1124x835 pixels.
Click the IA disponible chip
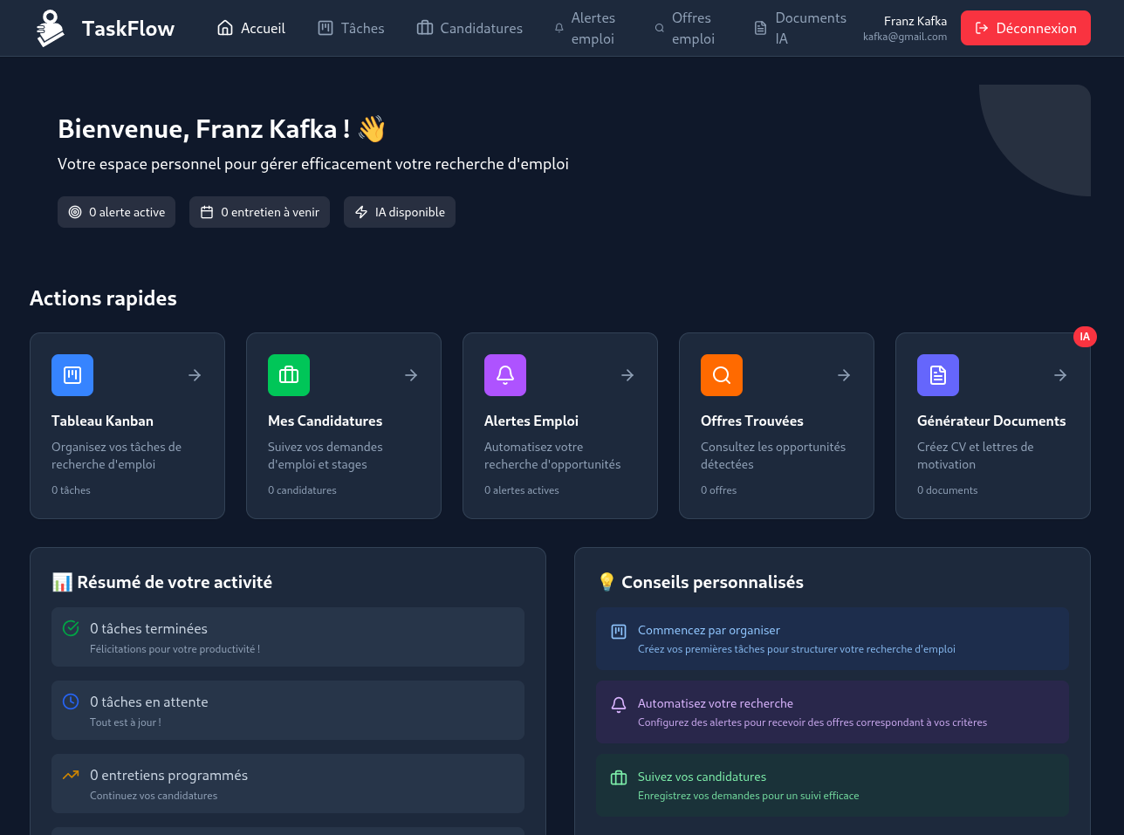pos(400,212)
